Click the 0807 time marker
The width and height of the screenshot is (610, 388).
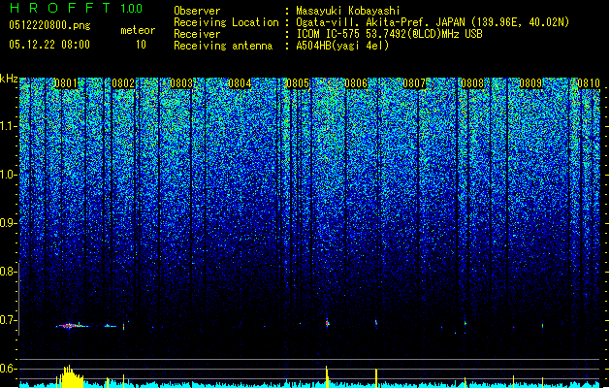(x=414, y=83)
